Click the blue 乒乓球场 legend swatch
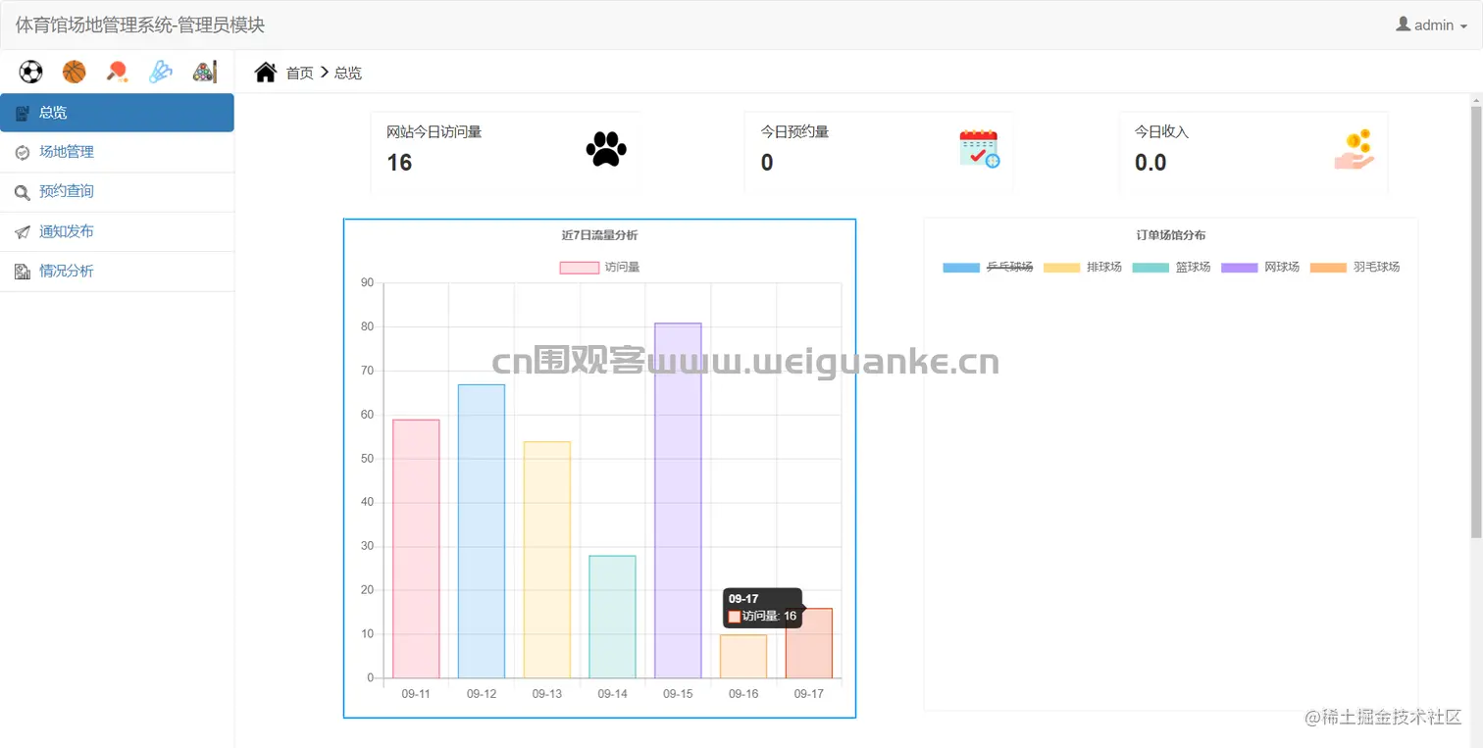 tap(961, 268)
